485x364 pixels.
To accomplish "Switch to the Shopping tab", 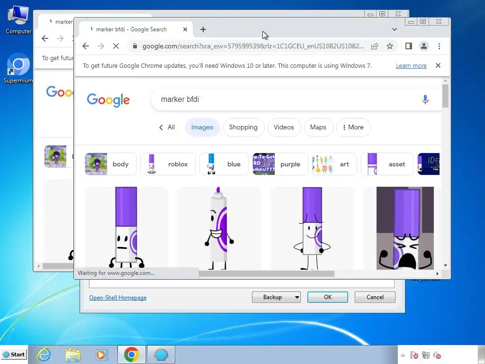I will (243, 127).
